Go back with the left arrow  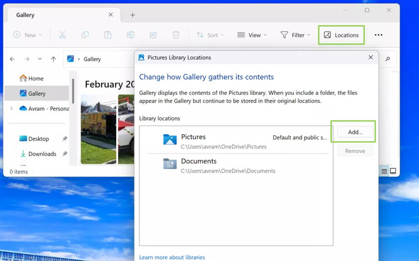pyautogui.click(x=13, y=59)
